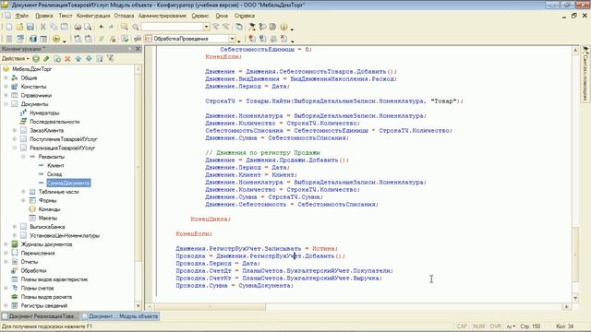
Task: Select the Регистры сведений tree item
Action: point(44,305)
